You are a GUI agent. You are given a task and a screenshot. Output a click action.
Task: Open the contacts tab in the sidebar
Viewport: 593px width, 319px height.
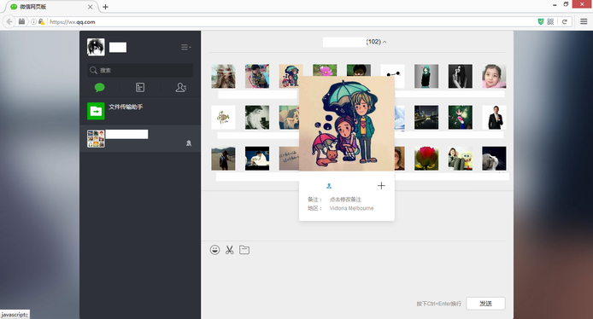[181, 88]
